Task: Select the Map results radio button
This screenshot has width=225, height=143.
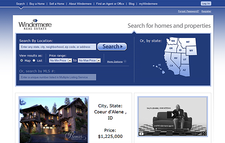Action: [22, 61]
